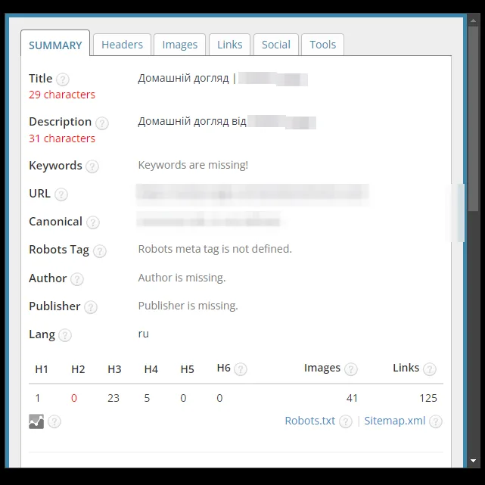This screenshot has height=485, width=485.
Task: Click the H2 column header
Action: click(x=78, y=369)
